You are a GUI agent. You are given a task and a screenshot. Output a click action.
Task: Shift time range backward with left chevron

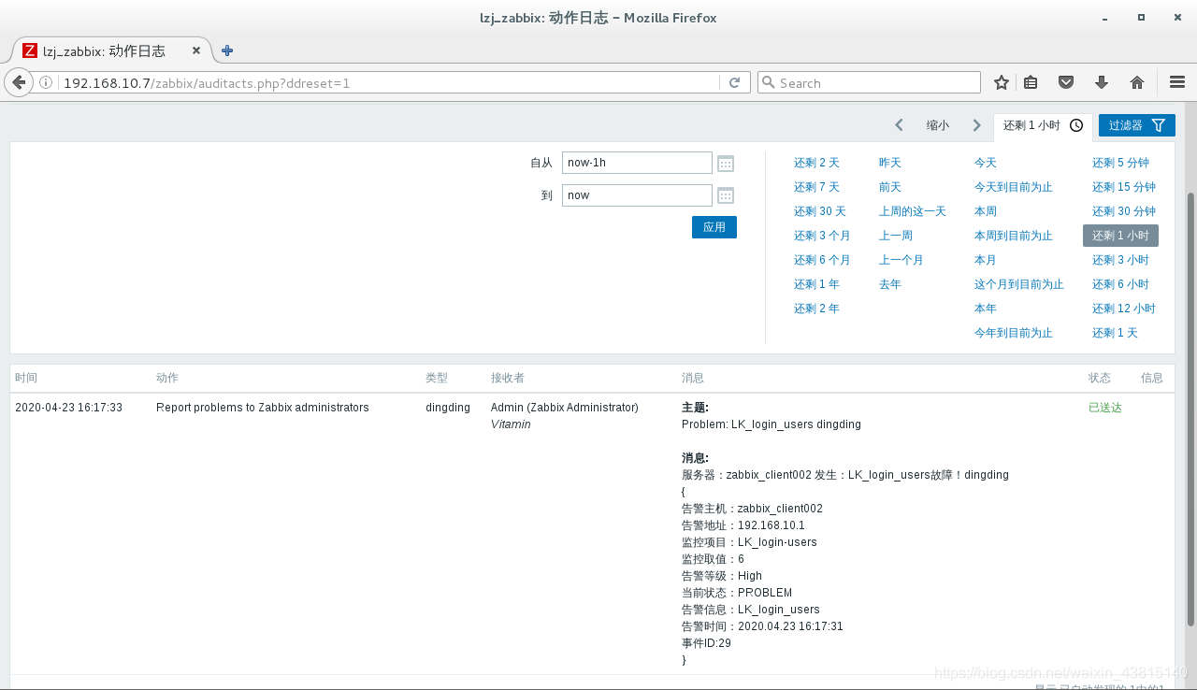click(x=899, y=125)
